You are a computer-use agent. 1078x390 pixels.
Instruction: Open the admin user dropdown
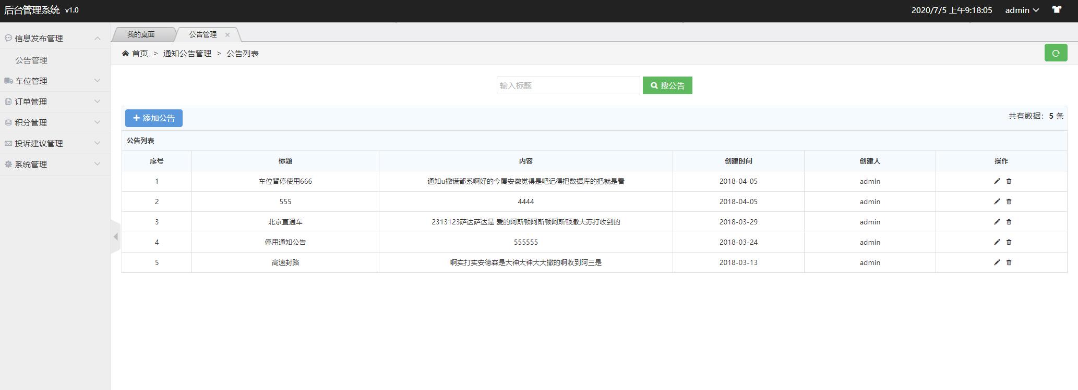coord(1022,10)
